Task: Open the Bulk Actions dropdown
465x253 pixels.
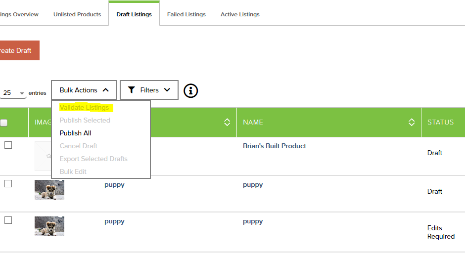Action: pos(84,90)
